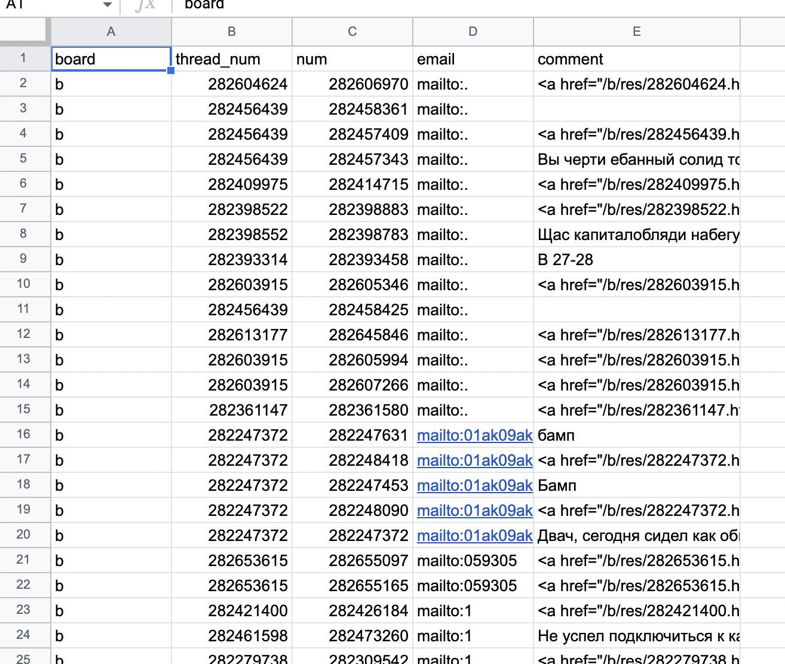Viewport: 785px width, 664px height.
Task: Click cell with value 282426184
Action: [352, 611]
